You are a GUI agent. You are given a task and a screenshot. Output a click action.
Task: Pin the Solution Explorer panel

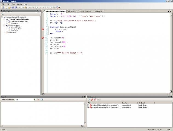pos(37,11)
